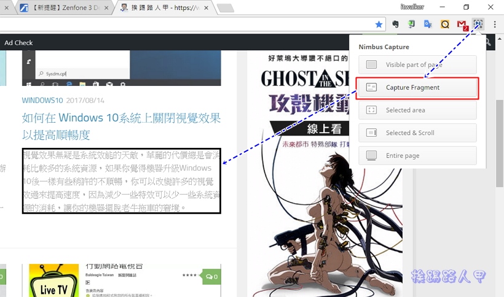Click the yellow magnifier extension icon
This screenshot has width=504, height=297.
coord(445,24)
